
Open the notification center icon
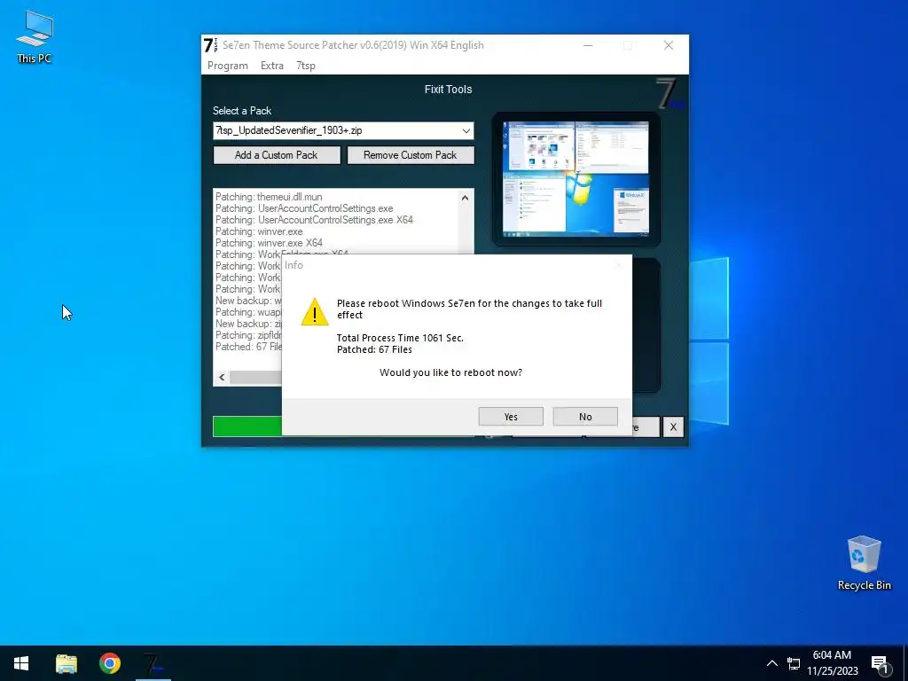click(880, 664)
